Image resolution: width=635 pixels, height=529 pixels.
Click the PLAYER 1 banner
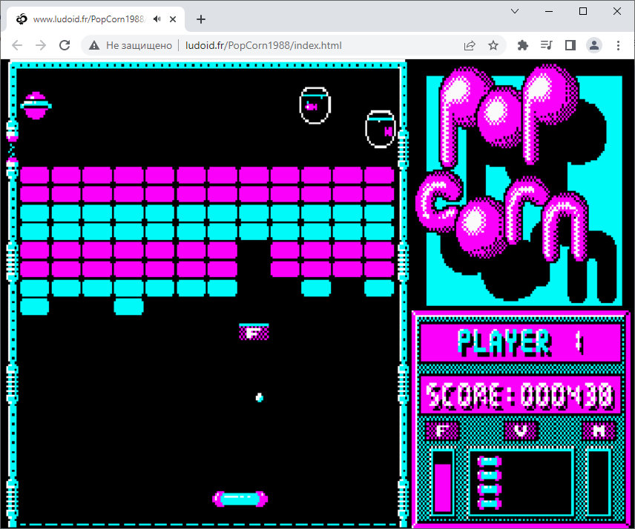521,343
